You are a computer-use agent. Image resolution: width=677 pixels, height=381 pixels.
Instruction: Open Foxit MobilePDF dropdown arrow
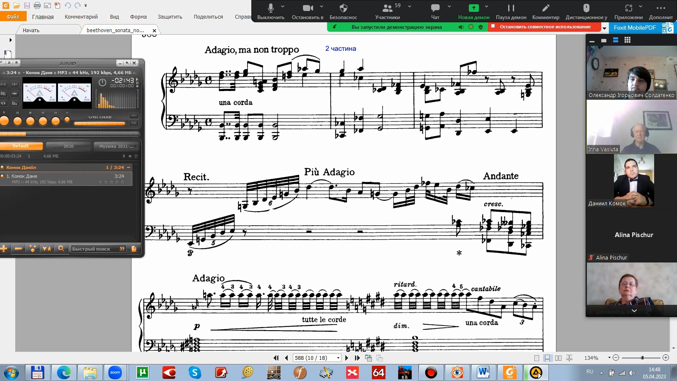pos(604,28)
